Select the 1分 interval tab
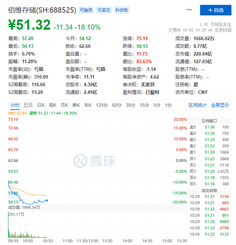Viewport: 236px width, 245px height. point(168,105)
